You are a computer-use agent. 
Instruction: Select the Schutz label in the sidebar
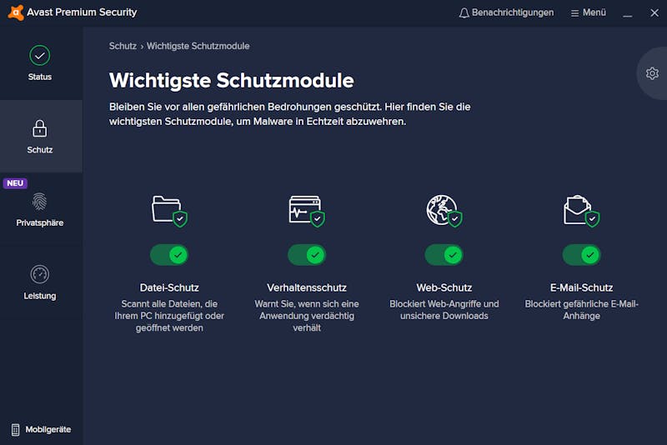[39, 150]
